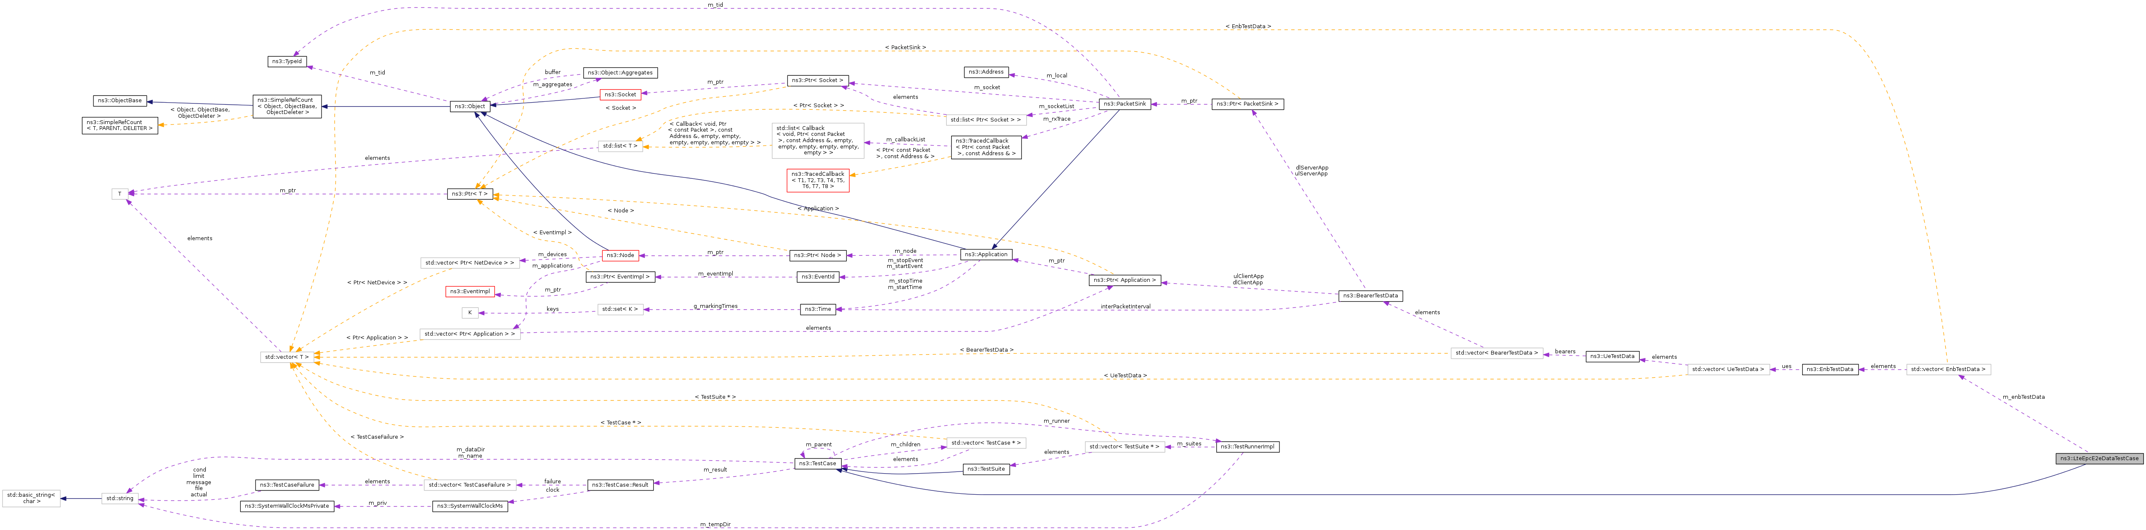Click std::vector< EnbTestData > node
This screenshot has width=2146, height=530.
click(1949, 369)
